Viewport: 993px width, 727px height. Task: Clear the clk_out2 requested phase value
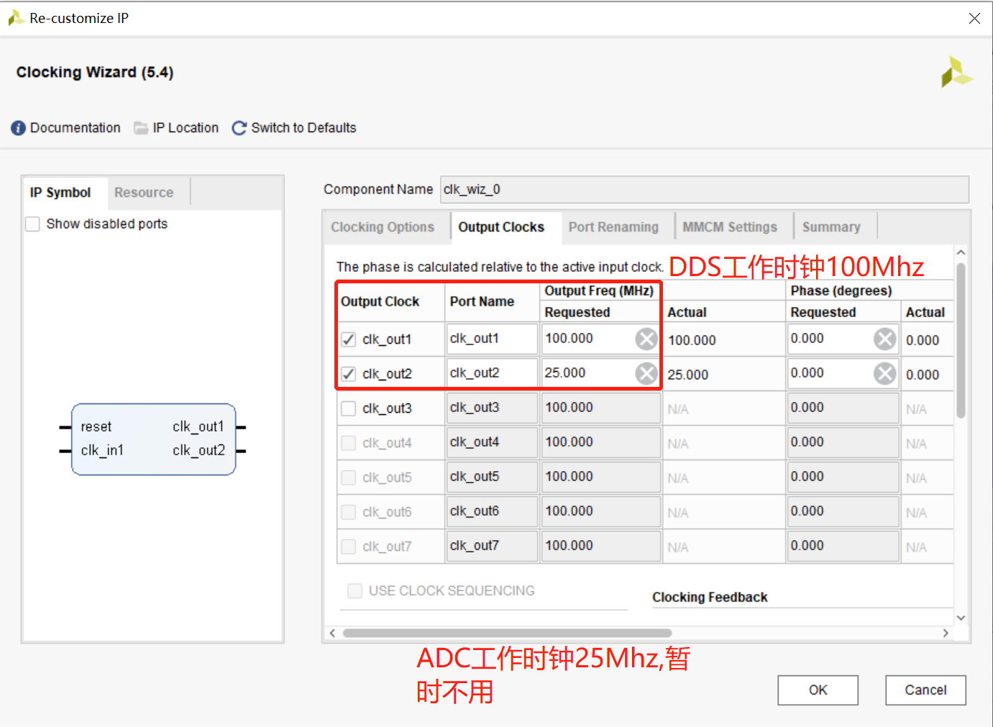tap(884, 373)
